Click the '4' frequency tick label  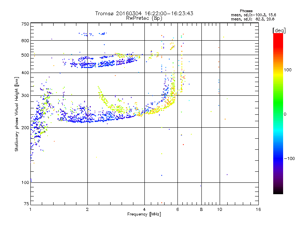click(144, 209)
